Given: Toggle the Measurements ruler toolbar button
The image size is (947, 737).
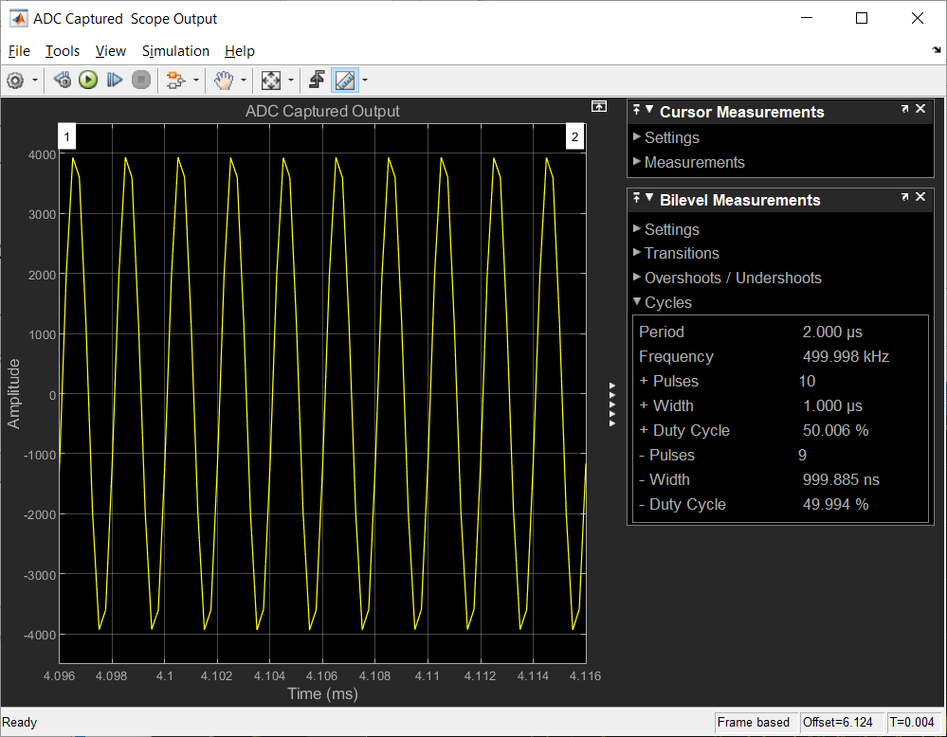Looking at the screenshot, I should point(345,81).
